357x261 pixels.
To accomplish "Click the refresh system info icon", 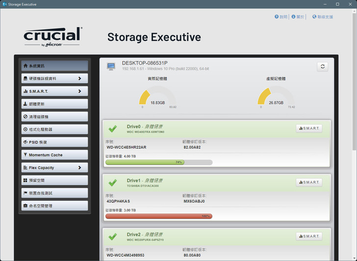I will click(322, 67).
